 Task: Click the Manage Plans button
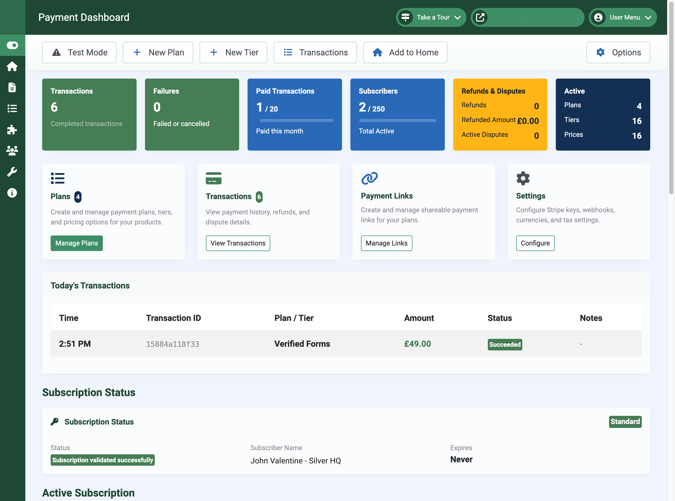pos(76,243)
